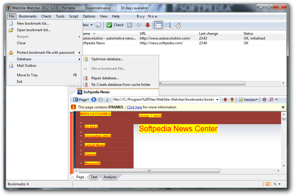295x196 pixels.
Task: Open the status bar zoom dropdown arrow
Action: pos(279,184)
